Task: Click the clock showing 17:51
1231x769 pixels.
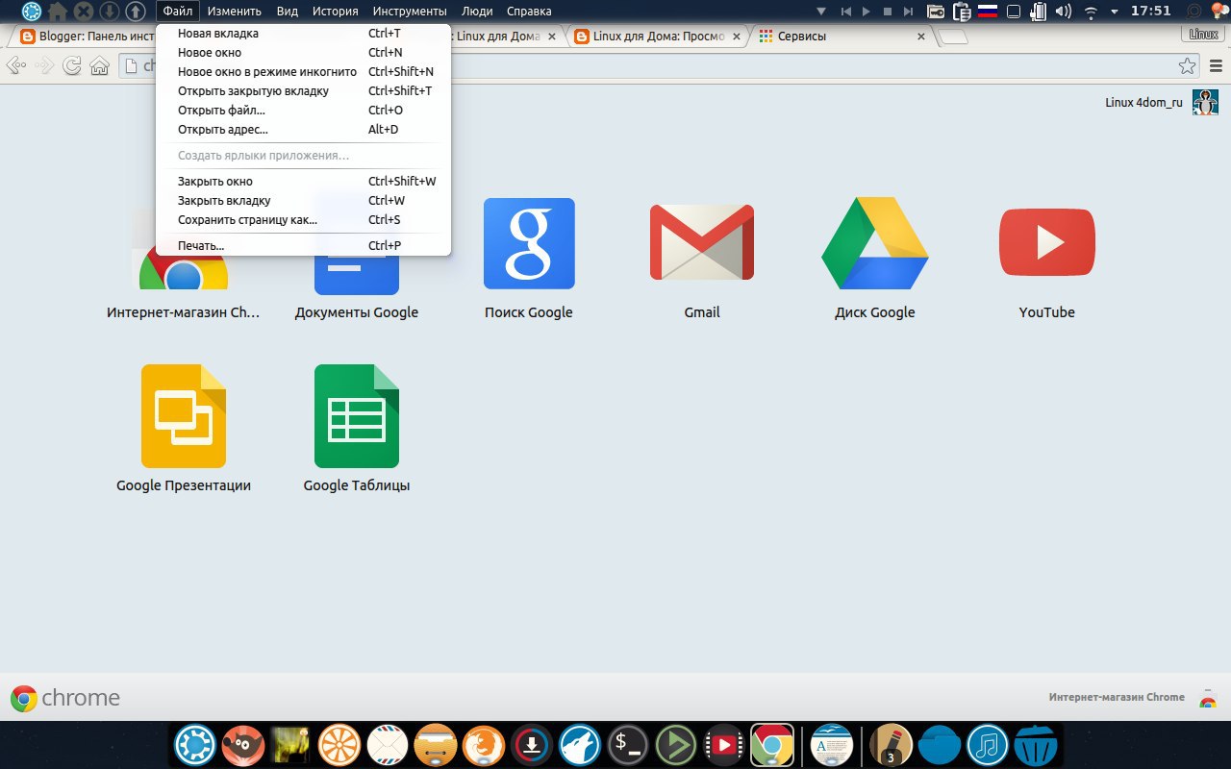Action: (x=1151, y=12)
